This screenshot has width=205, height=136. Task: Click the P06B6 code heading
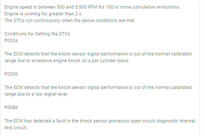(11, 108)
